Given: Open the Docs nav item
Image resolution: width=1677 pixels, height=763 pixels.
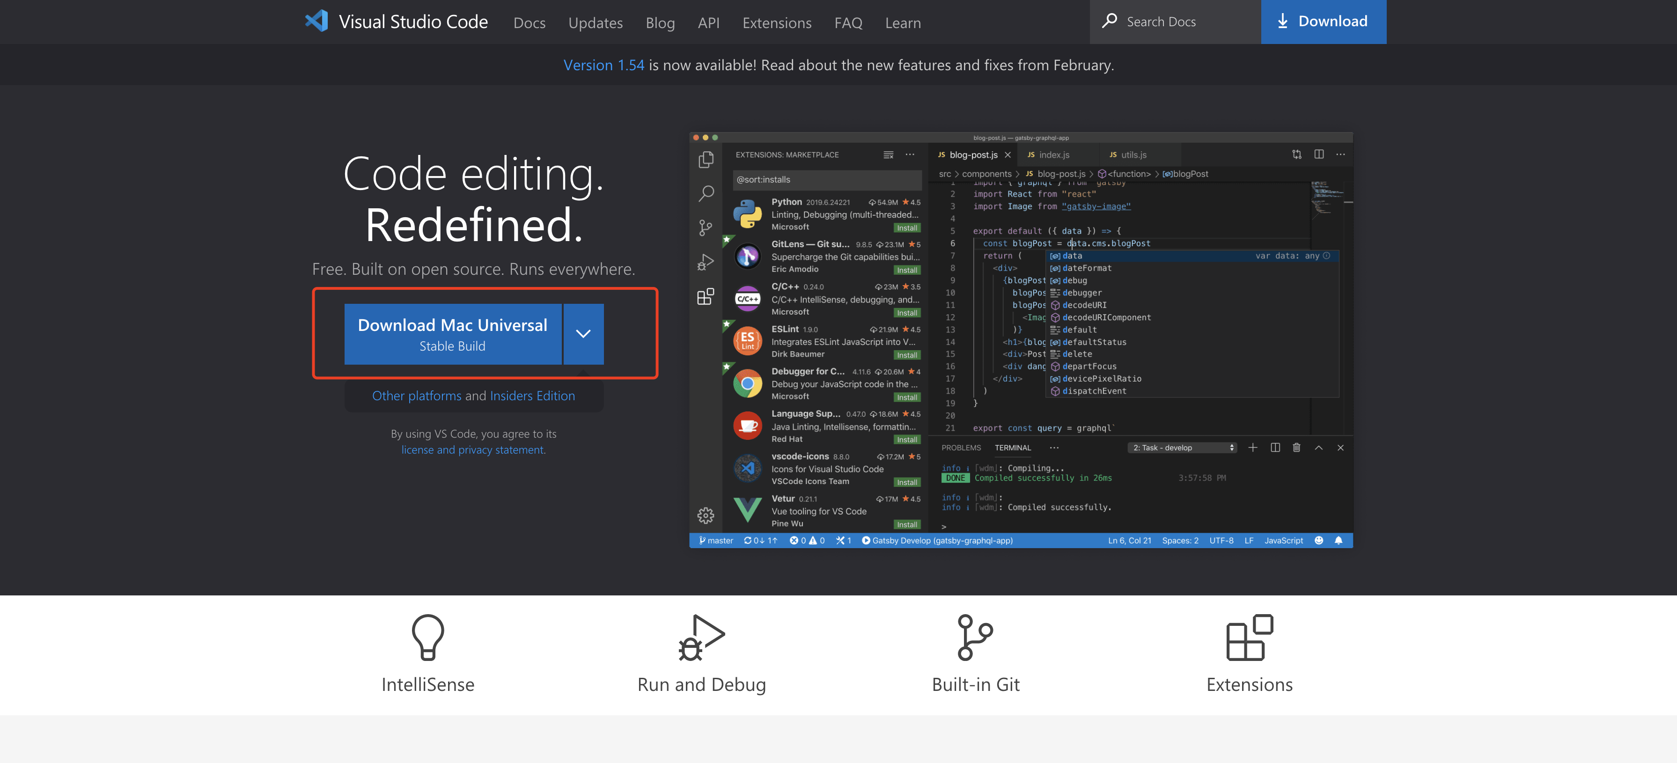Looking at the screenshot, I should tap(529, 23).
